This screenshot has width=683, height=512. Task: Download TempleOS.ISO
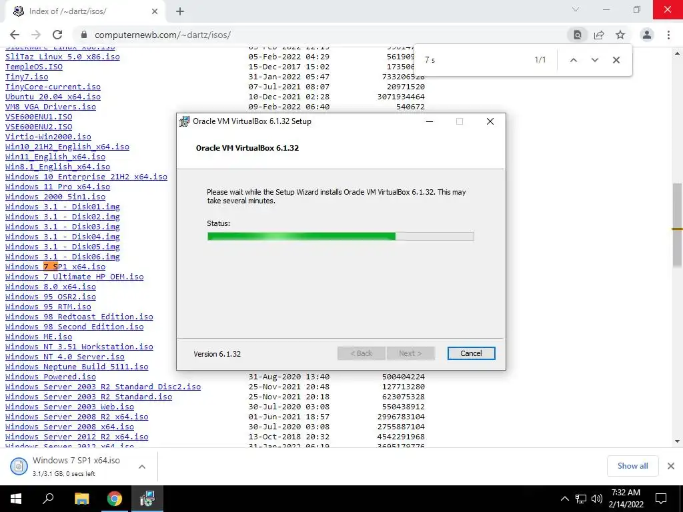tap(34, 67)
